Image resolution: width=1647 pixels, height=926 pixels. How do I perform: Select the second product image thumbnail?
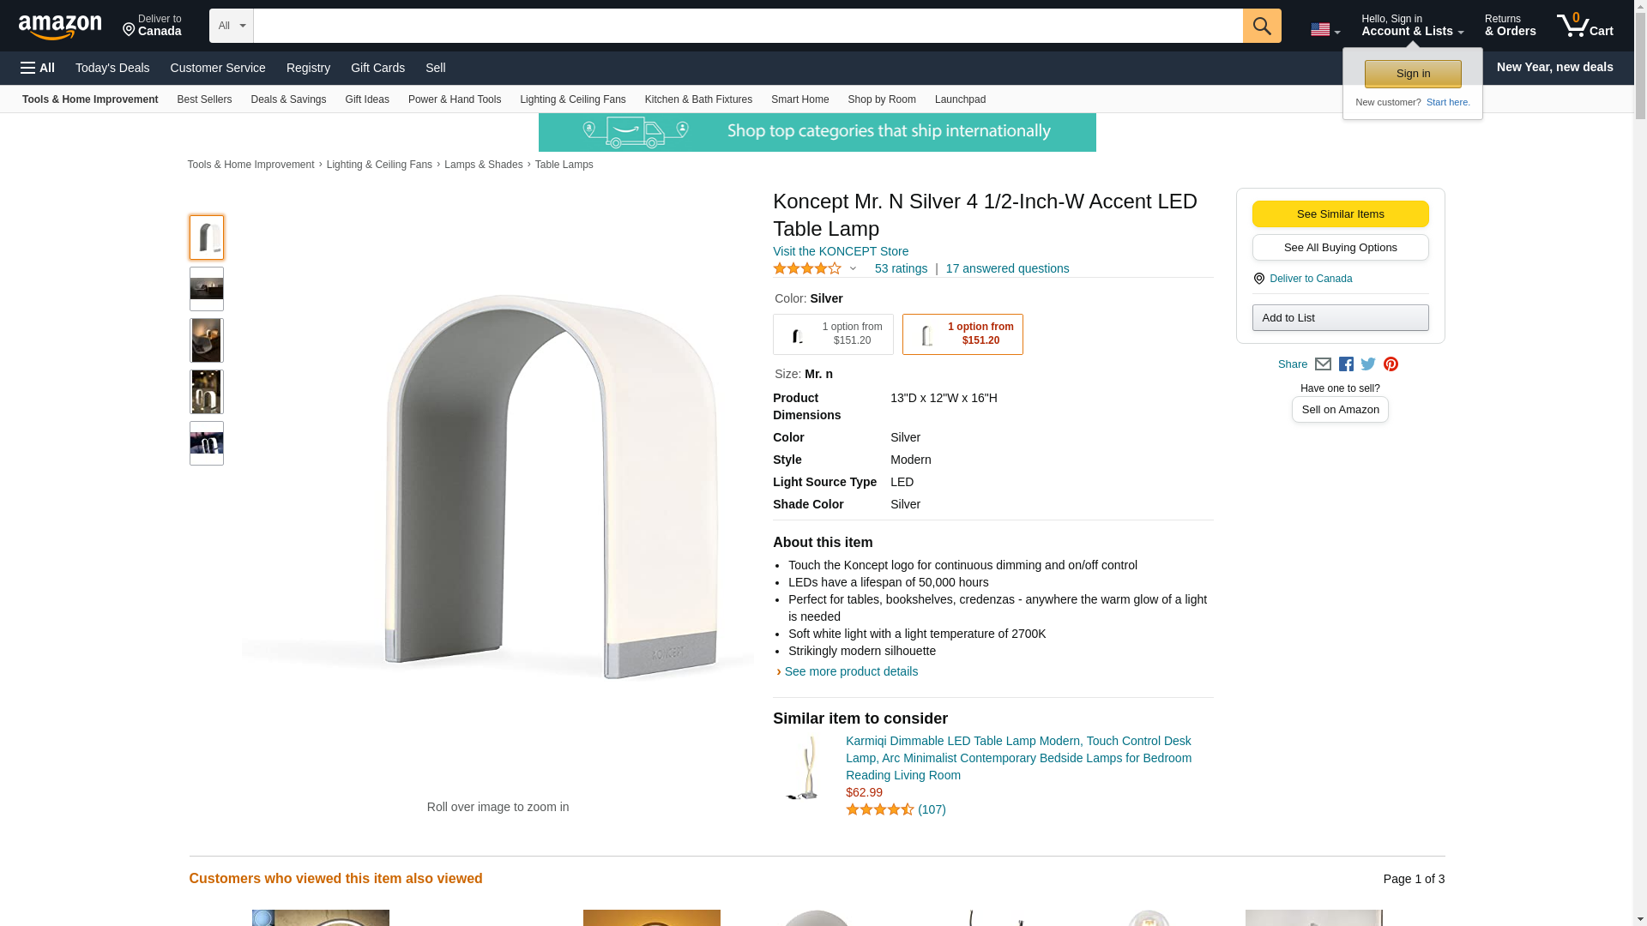206,289
